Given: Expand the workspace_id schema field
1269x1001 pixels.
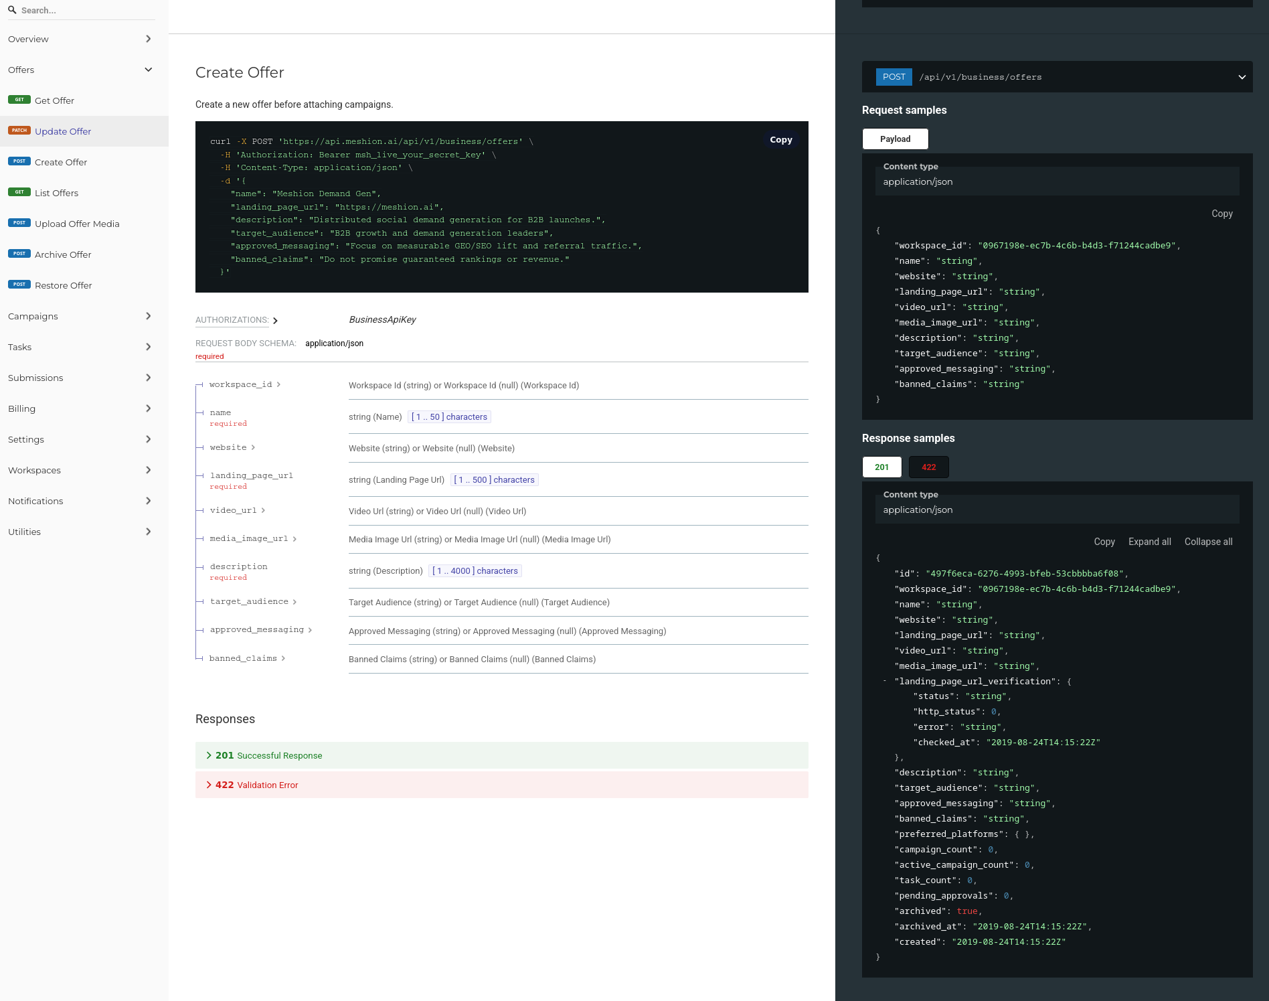Looking at the screenshot, I should tap(245, 384).
